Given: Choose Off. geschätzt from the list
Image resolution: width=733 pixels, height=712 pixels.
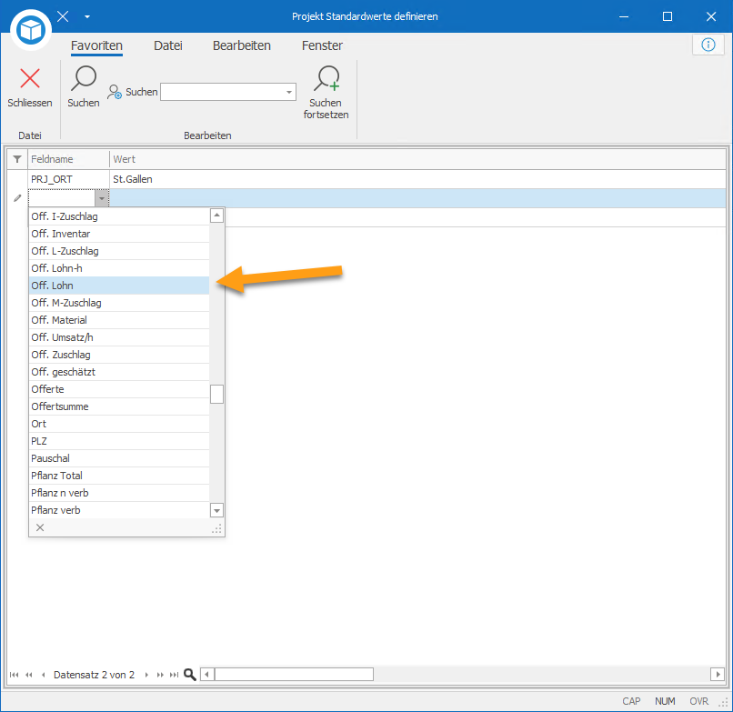Looking at the screenshot, I should (119, 372).
